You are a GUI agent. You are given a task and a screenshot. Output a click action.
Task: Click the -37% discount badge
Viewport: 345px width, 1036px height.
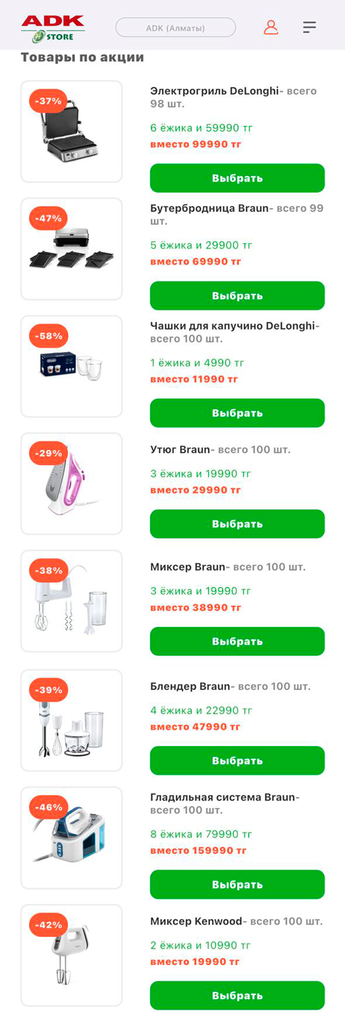pyautogui.click(x=48, y=101)
